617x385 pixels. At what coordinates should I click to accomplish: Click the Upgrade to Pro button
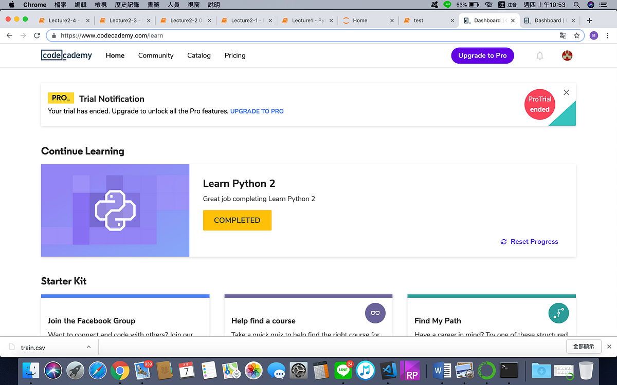coord(482,55)
